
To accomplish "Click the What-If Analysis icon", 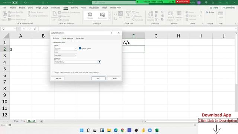I will [171, 14].
